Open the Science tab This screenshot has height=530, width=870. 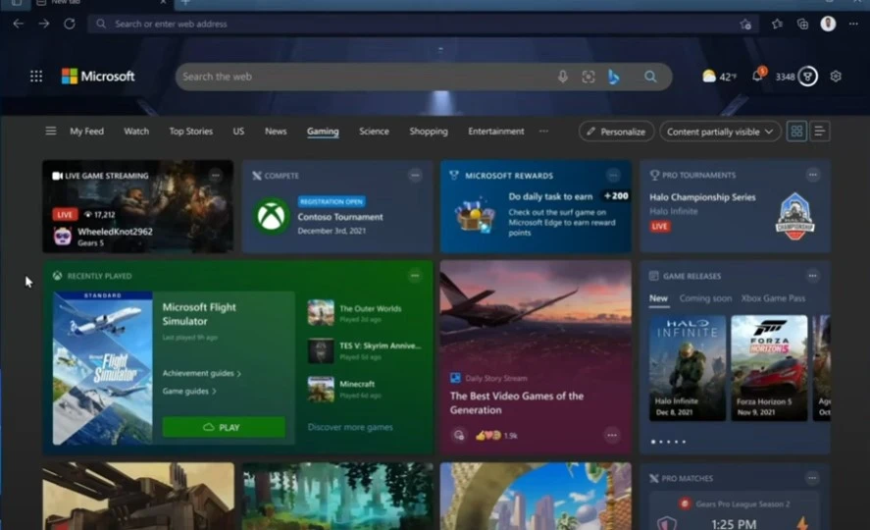[374, 131]
